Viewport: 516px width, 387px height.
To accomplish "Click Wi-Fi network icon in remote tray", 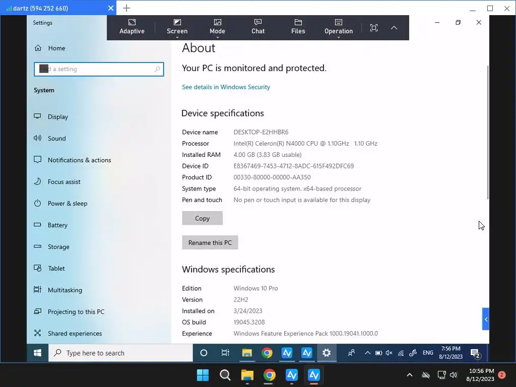I will click(401, 353).
